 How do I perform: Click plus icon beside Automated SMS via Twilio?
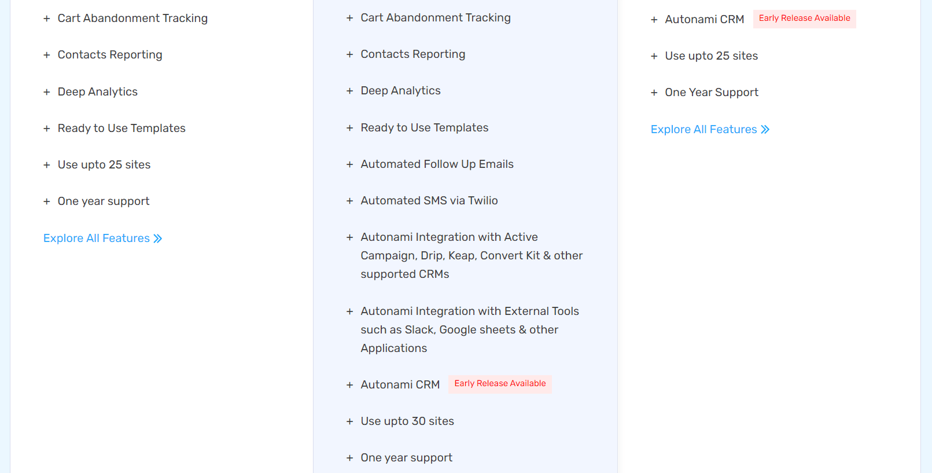350,201
